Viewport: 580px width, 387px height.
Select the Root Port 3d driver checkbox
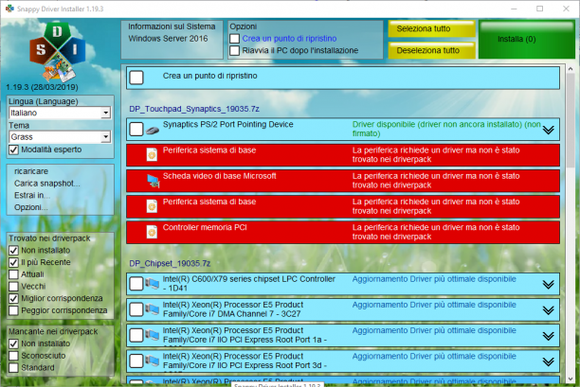(136, 361)
